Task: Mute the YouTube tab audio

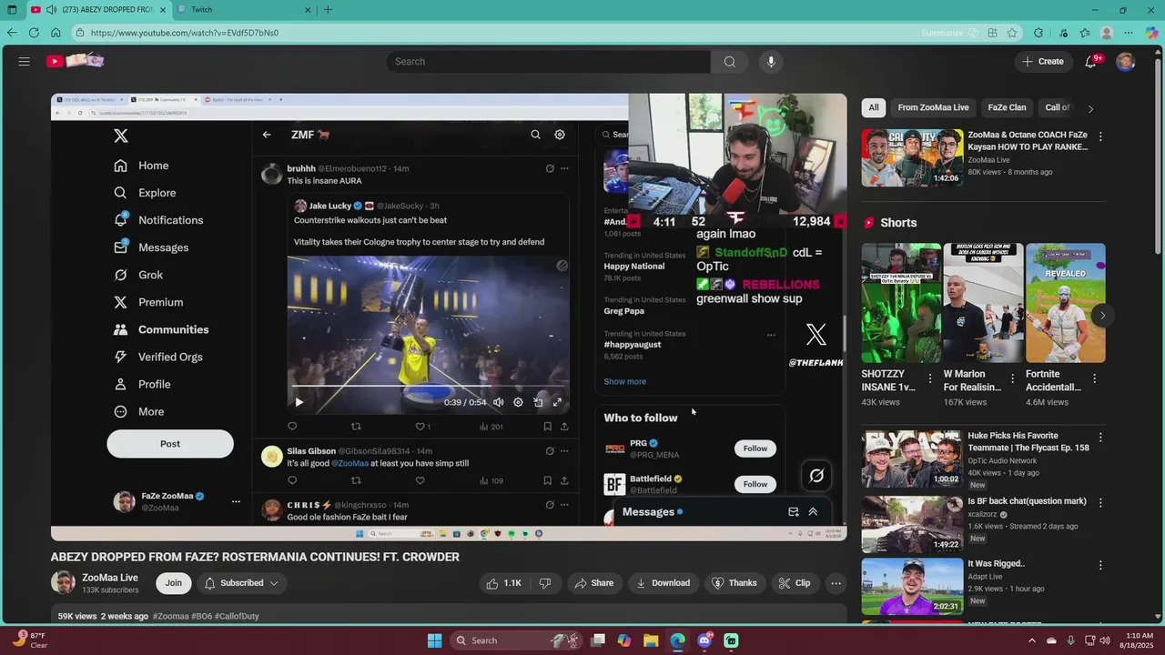Action: click(50, 10)
